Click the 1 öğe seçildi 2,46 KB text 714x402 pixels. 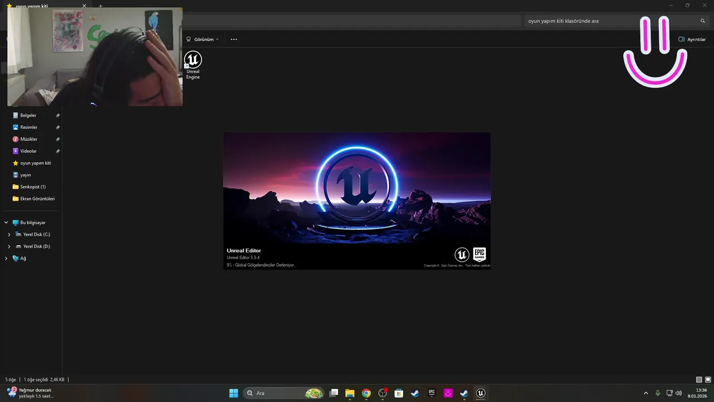[44, 379]
